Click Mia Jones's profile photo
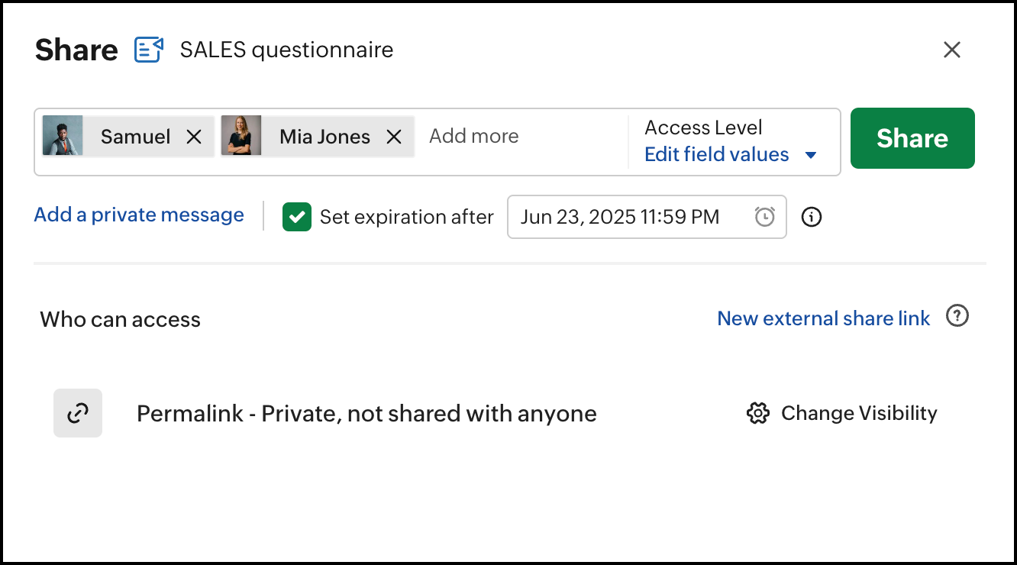 (x=241, y=136)
